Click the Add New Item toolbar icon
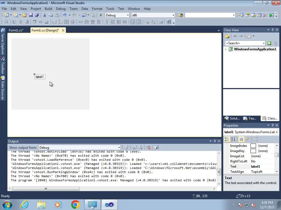Image resolution: width=281 pixels, height=210 pixels. coord(15,15)
